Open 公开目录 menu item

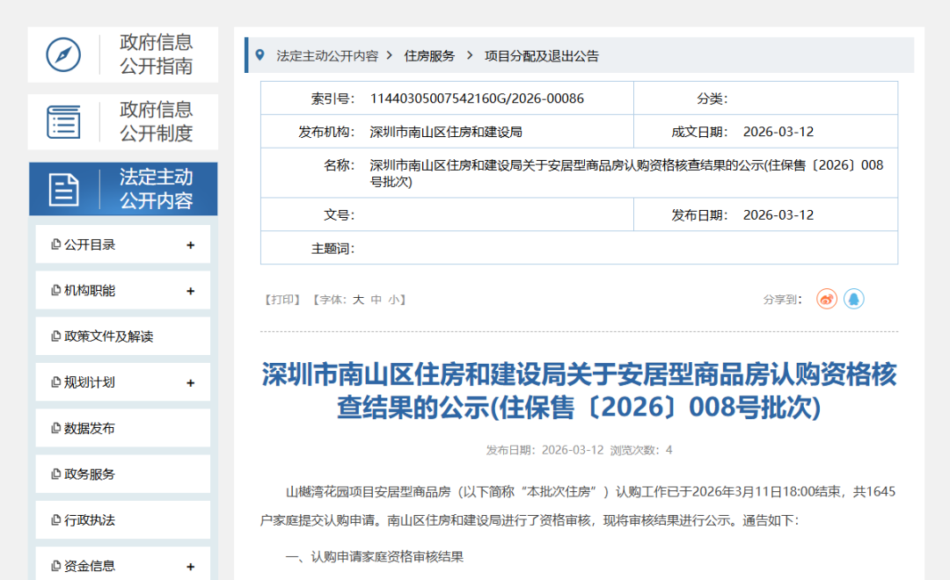[123, 244]
